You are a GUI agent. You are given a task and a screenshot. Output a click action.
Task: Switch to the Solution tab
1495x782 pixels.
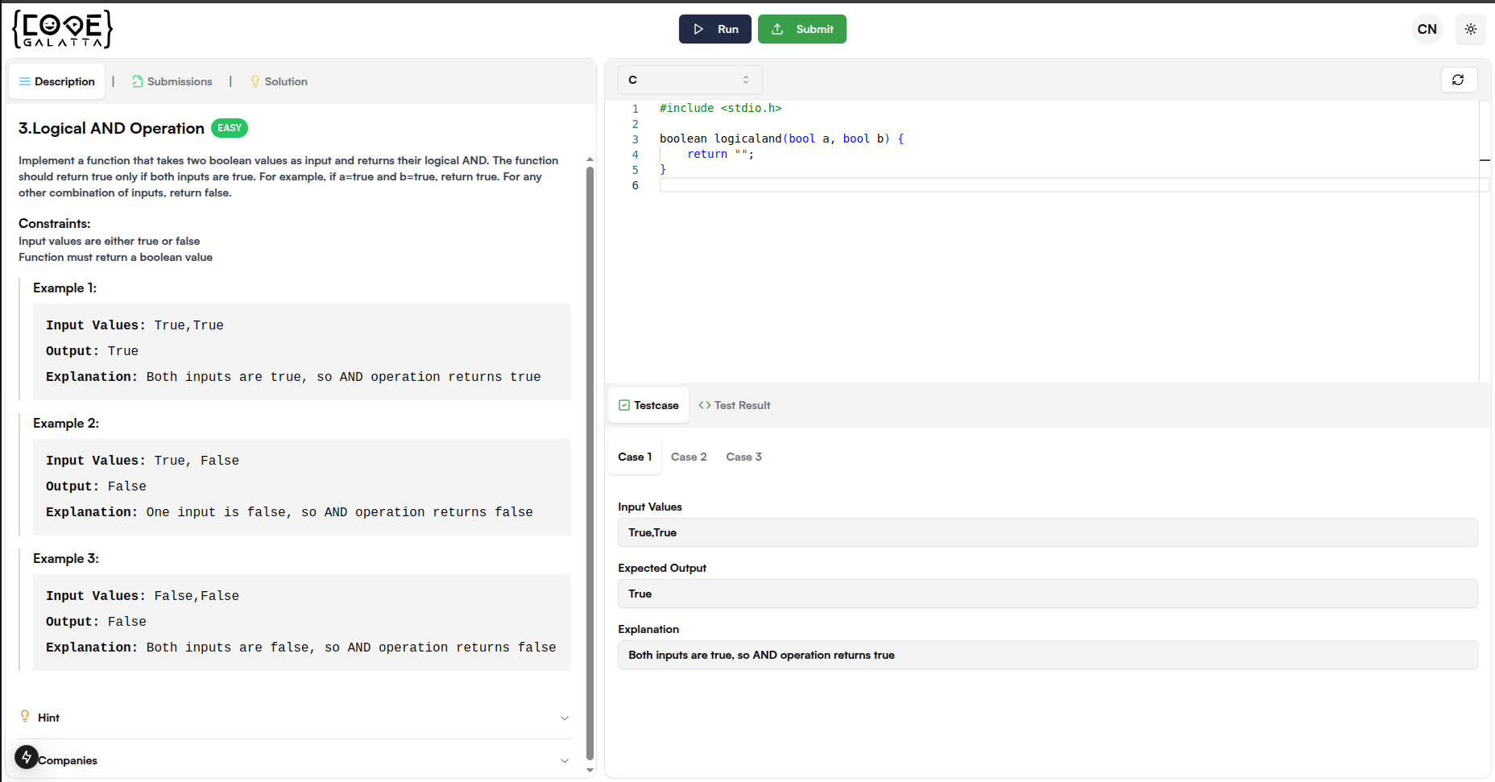[x=279, y=81]
